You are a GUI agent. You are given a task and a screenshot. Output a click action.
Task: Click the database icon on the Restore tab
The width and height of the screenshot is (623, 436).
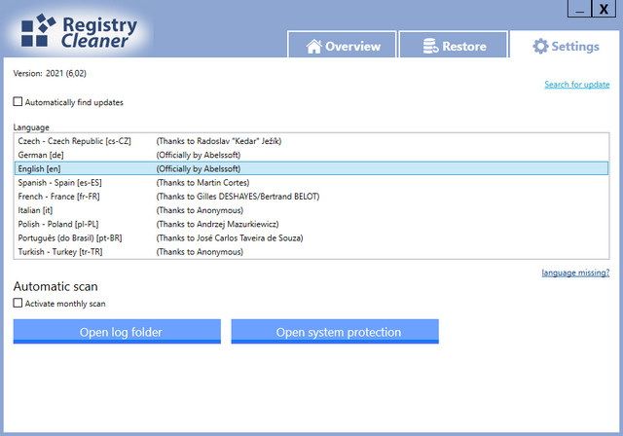point(430,46)
